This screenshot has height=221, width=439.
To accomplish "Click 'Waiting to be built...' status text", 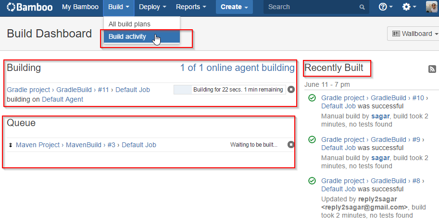I will click(254, 145).
